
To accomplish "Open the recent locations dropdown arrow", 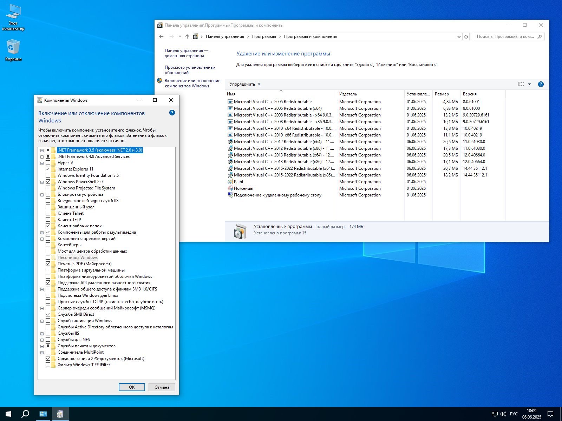I will click(180, 36).
